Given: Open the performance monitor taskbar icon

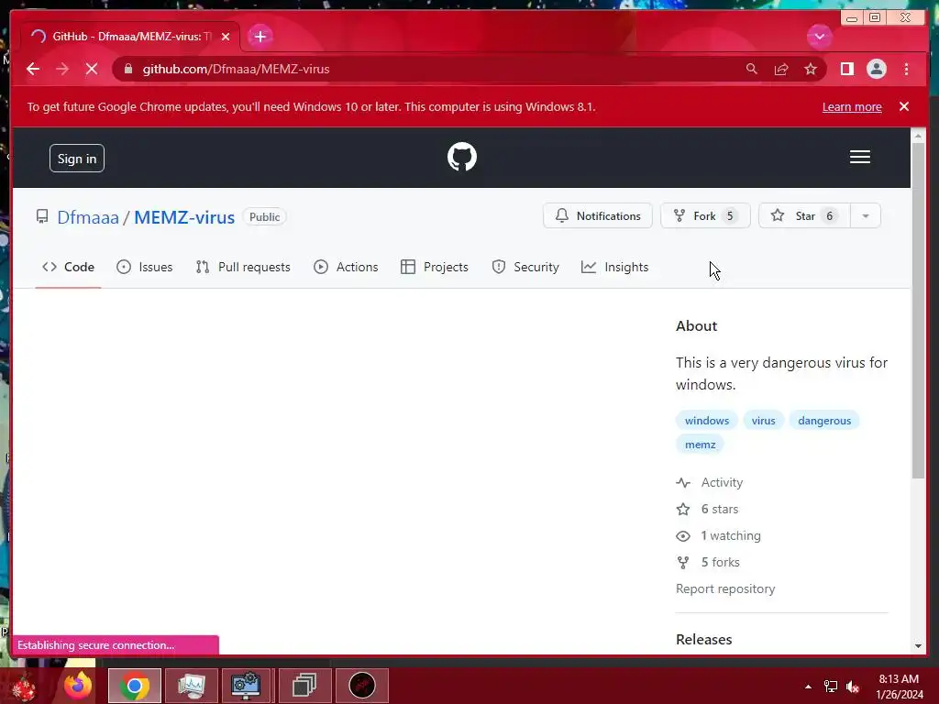Looking at the screenshot, I should [x=191, y=686].
